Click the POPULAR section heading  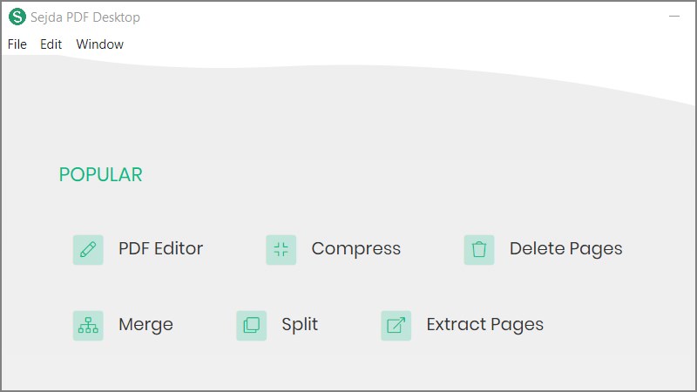click(x=100, y=175)
